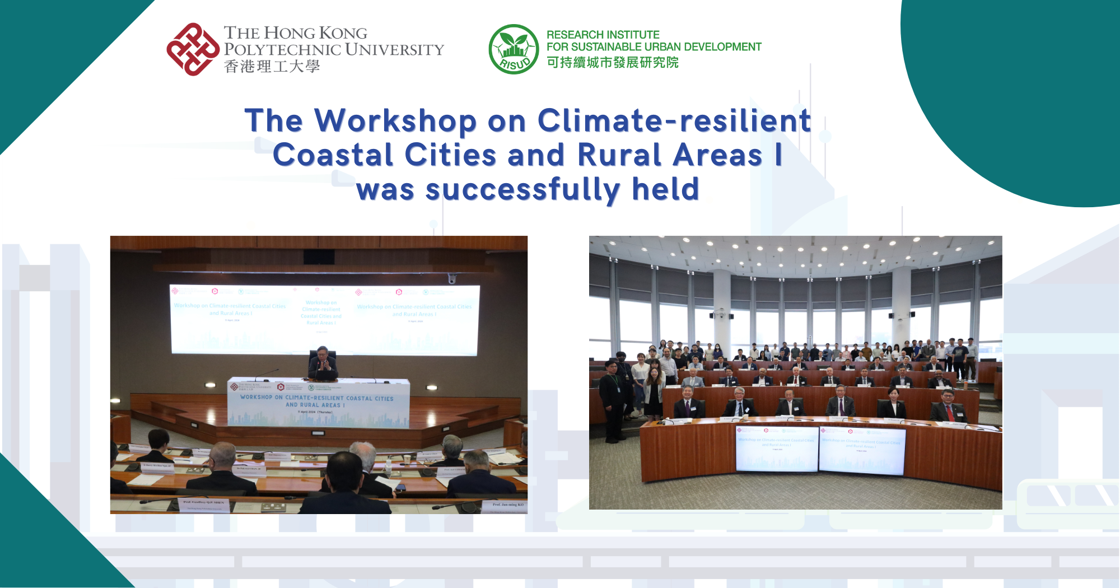The image size is (1120, 588).
Task: Click the 'Prof. Geoffrey Q.P. SHEN' name placard
Action: [204, 503]
